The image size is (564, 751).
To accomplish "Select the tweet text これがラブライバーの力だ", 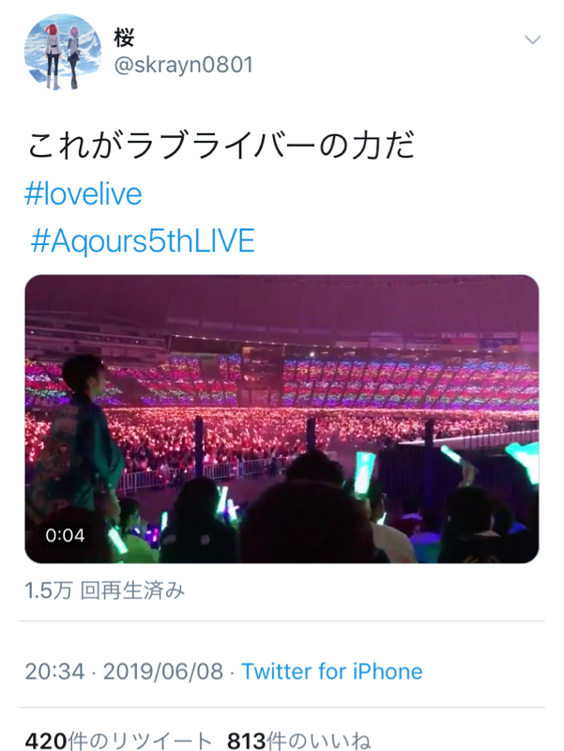I will [x=221, y=146].
